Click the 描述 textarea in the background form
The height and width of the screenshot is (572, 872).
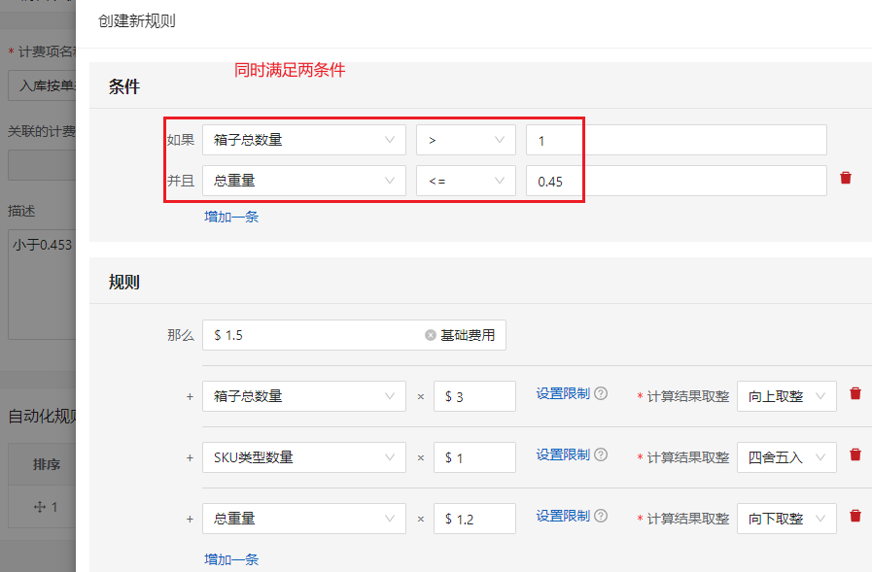pos(42,284)
